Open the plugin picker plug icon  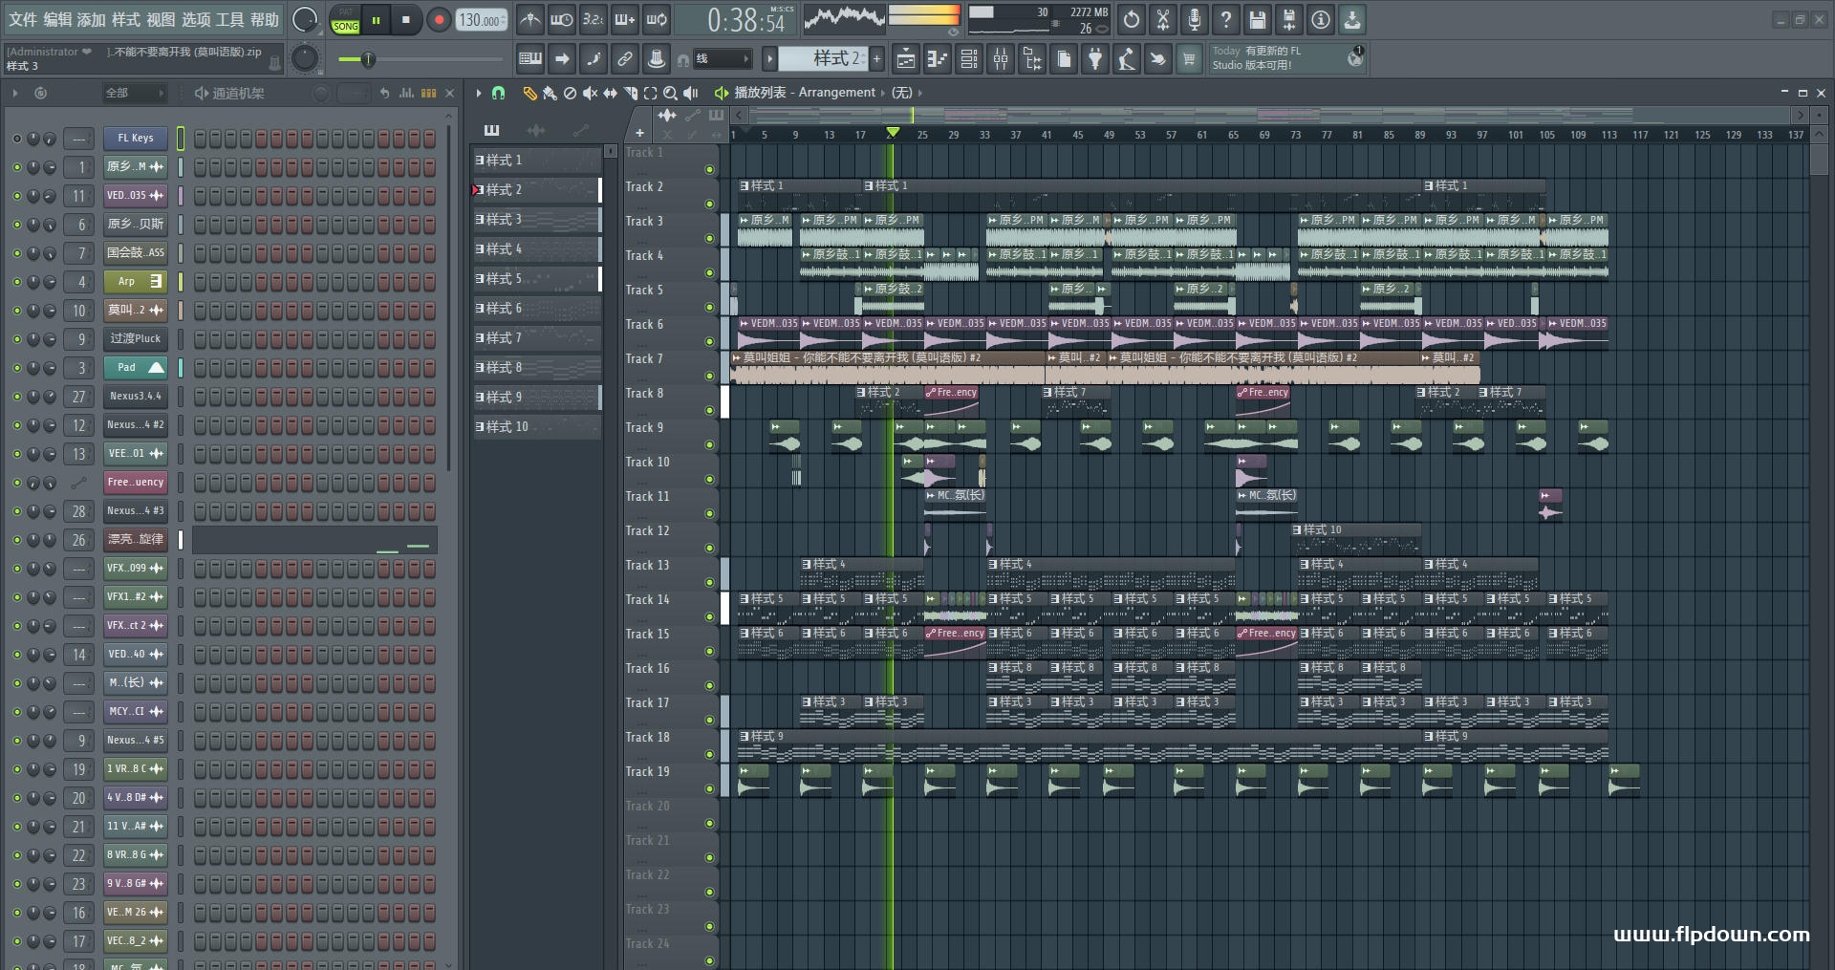coord(1095,60)
